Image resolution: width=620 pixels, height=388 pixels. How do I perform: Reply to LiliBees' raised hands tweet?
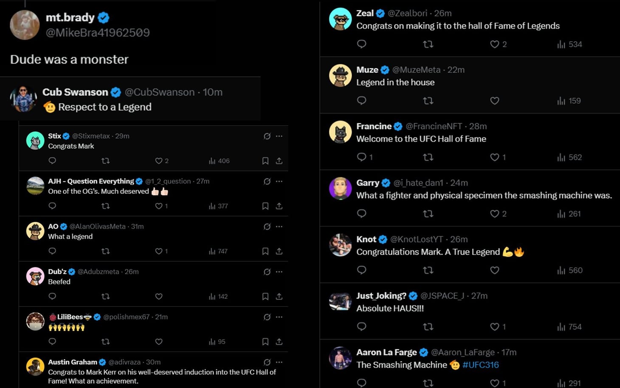click(x=52, y=342)
